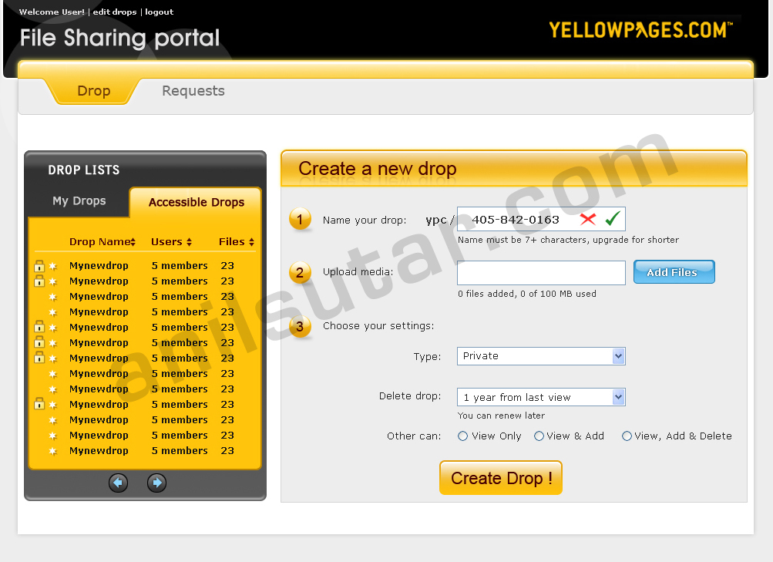The image size is (773, 562).
Task: Log out using the logout link
Action: point(160,12)
